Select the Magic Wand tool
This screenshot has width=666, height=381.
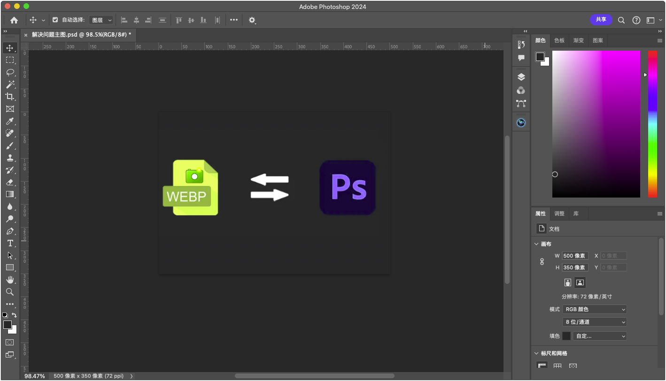[10, 84]
